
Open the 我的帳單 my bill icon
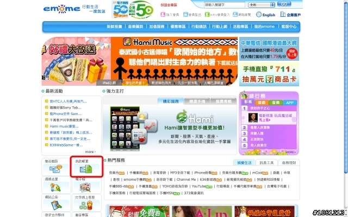point(86,169)
